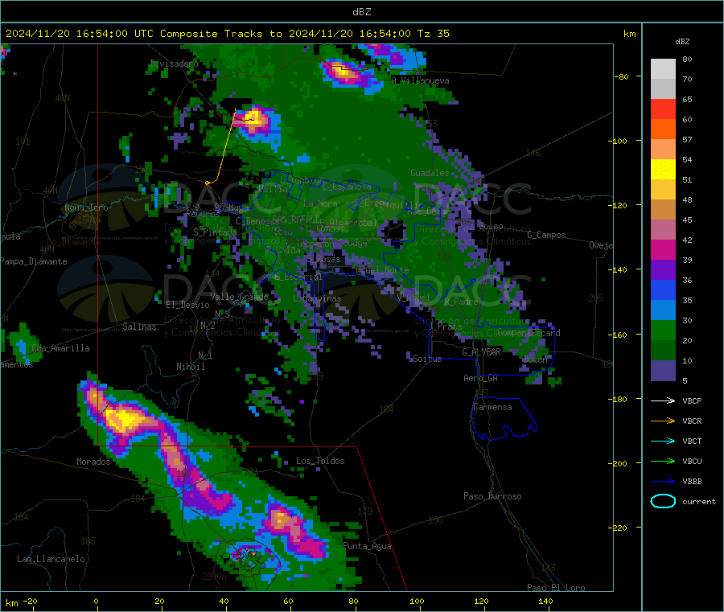
Task: Select the purple swatch below 39 dBZ
Action: tap(663, 270)
